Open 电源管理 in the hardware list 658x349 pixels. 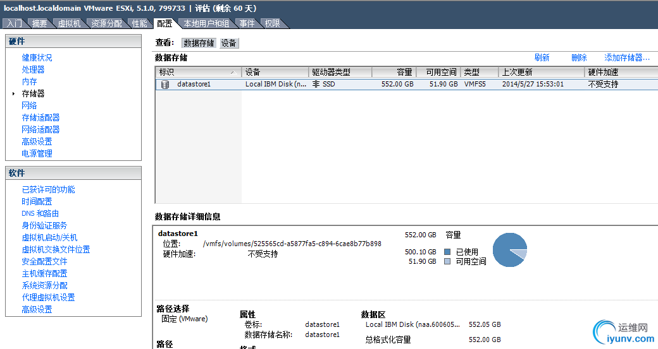click(37, 153)
